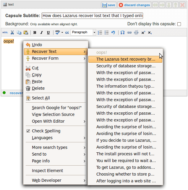Click the recover link in status bar
This screenshot has height=190, width=188.
(16, 93)
